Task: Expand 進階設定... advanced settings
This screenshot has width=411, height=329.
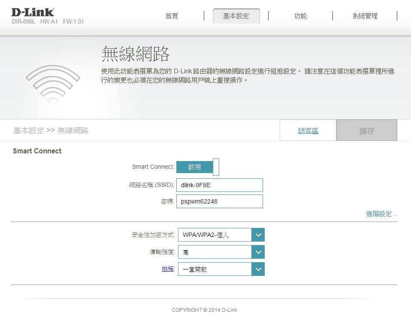Action: pos(381,214)
